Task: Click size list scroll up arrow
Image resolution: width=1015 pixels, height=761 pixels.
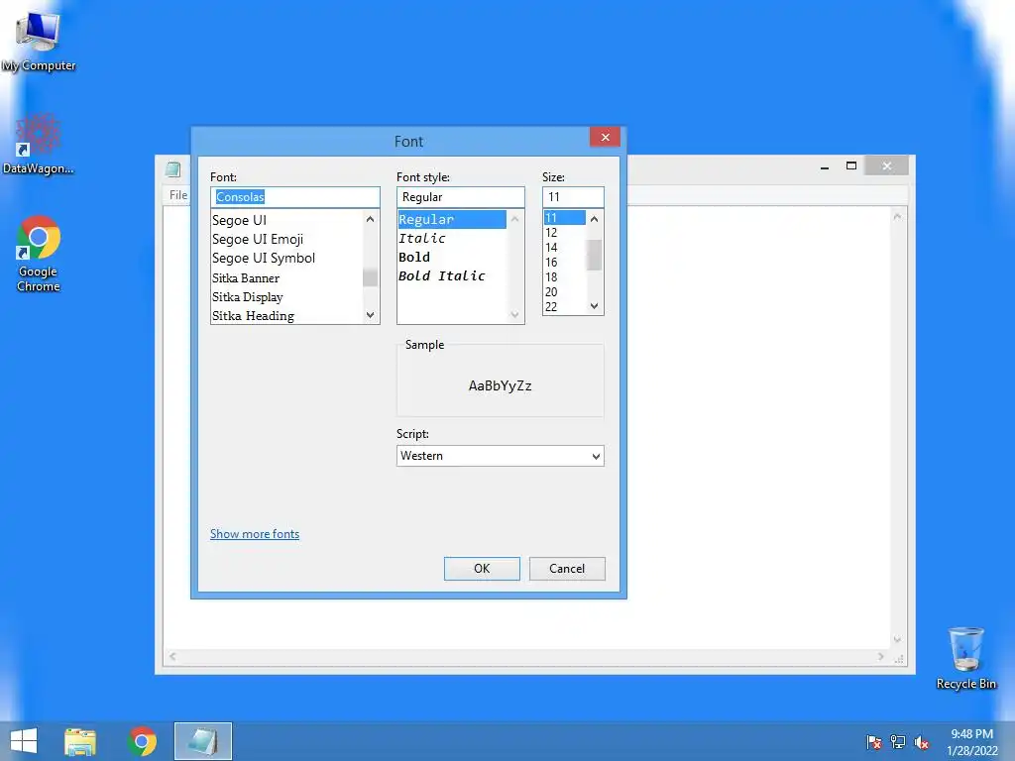Action: coord(595,219)
